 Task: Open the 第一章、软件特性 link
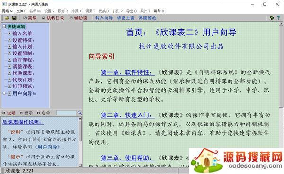128,72
